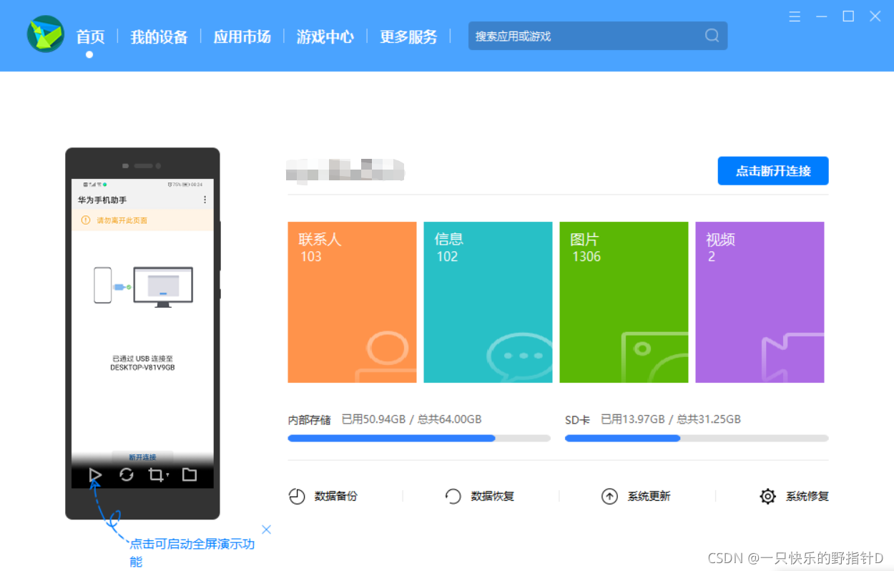Open the 视频 tile
This screenshot has width=894, height=571.
760,302
